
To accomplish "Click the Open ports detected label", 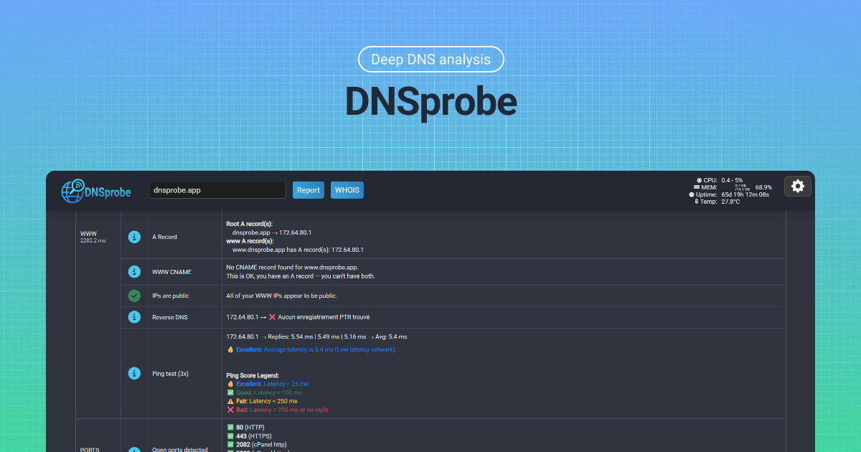I will pos(180,450).
